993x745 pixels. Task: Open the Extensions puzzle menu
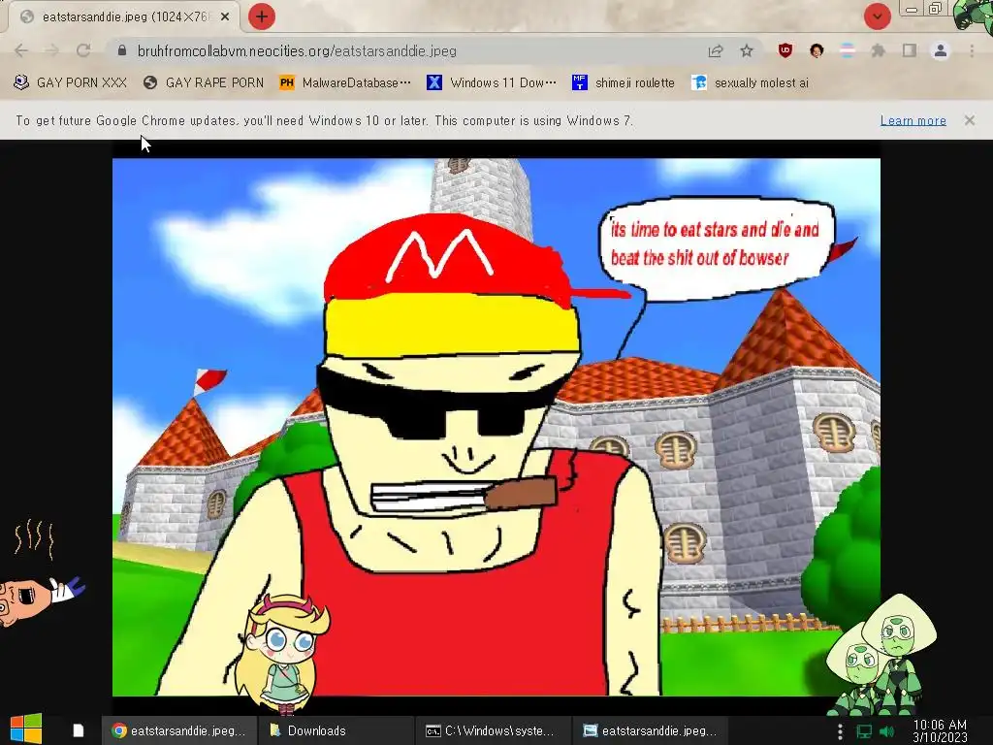(879, 50)
